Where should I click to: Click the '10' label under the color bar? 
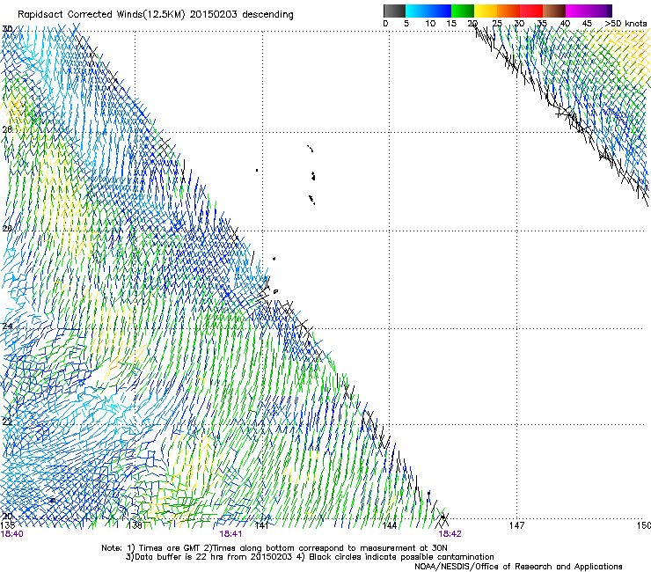coord(430,24)
